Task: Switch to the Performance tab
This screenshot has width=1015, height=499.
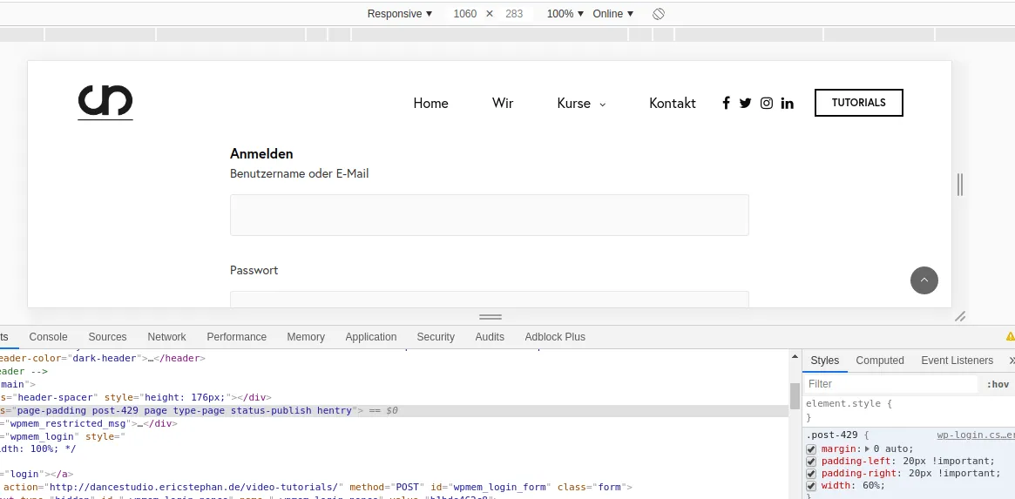Action: coord(236,336)
